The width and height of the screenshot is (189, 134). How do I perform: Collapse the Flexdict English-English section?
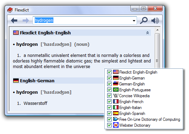[147, 33]
